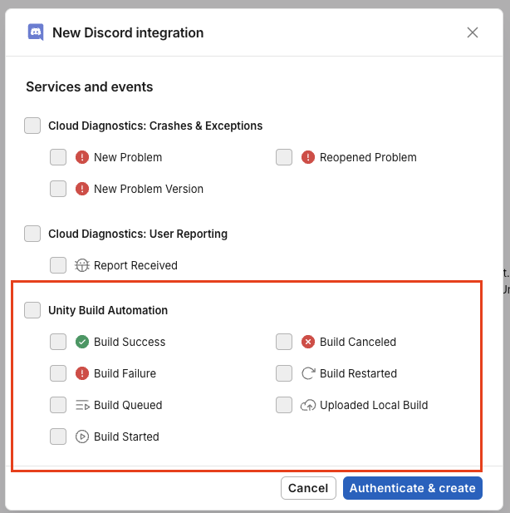This screenshot has height=513, width=510.
Task: Toggle the Unity Build Automation checkbox
Action: pos(32,310)
